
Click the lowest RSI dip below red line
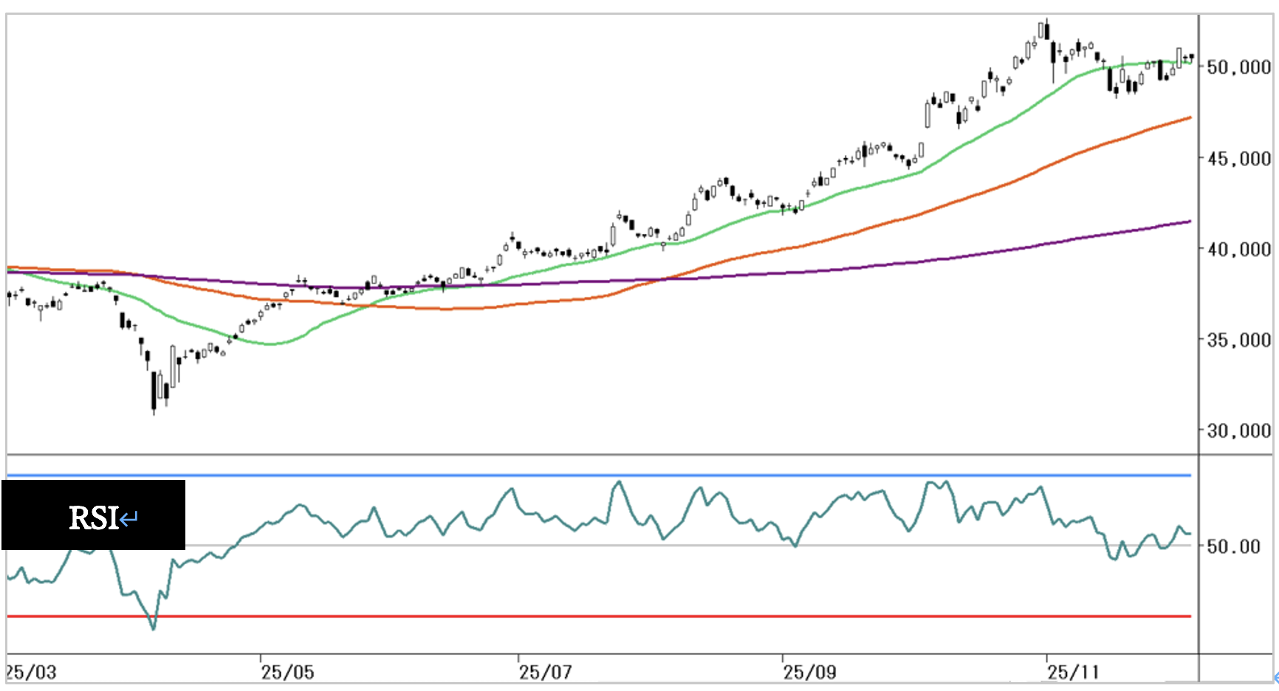pyautogui.click(x=153, y=628)
